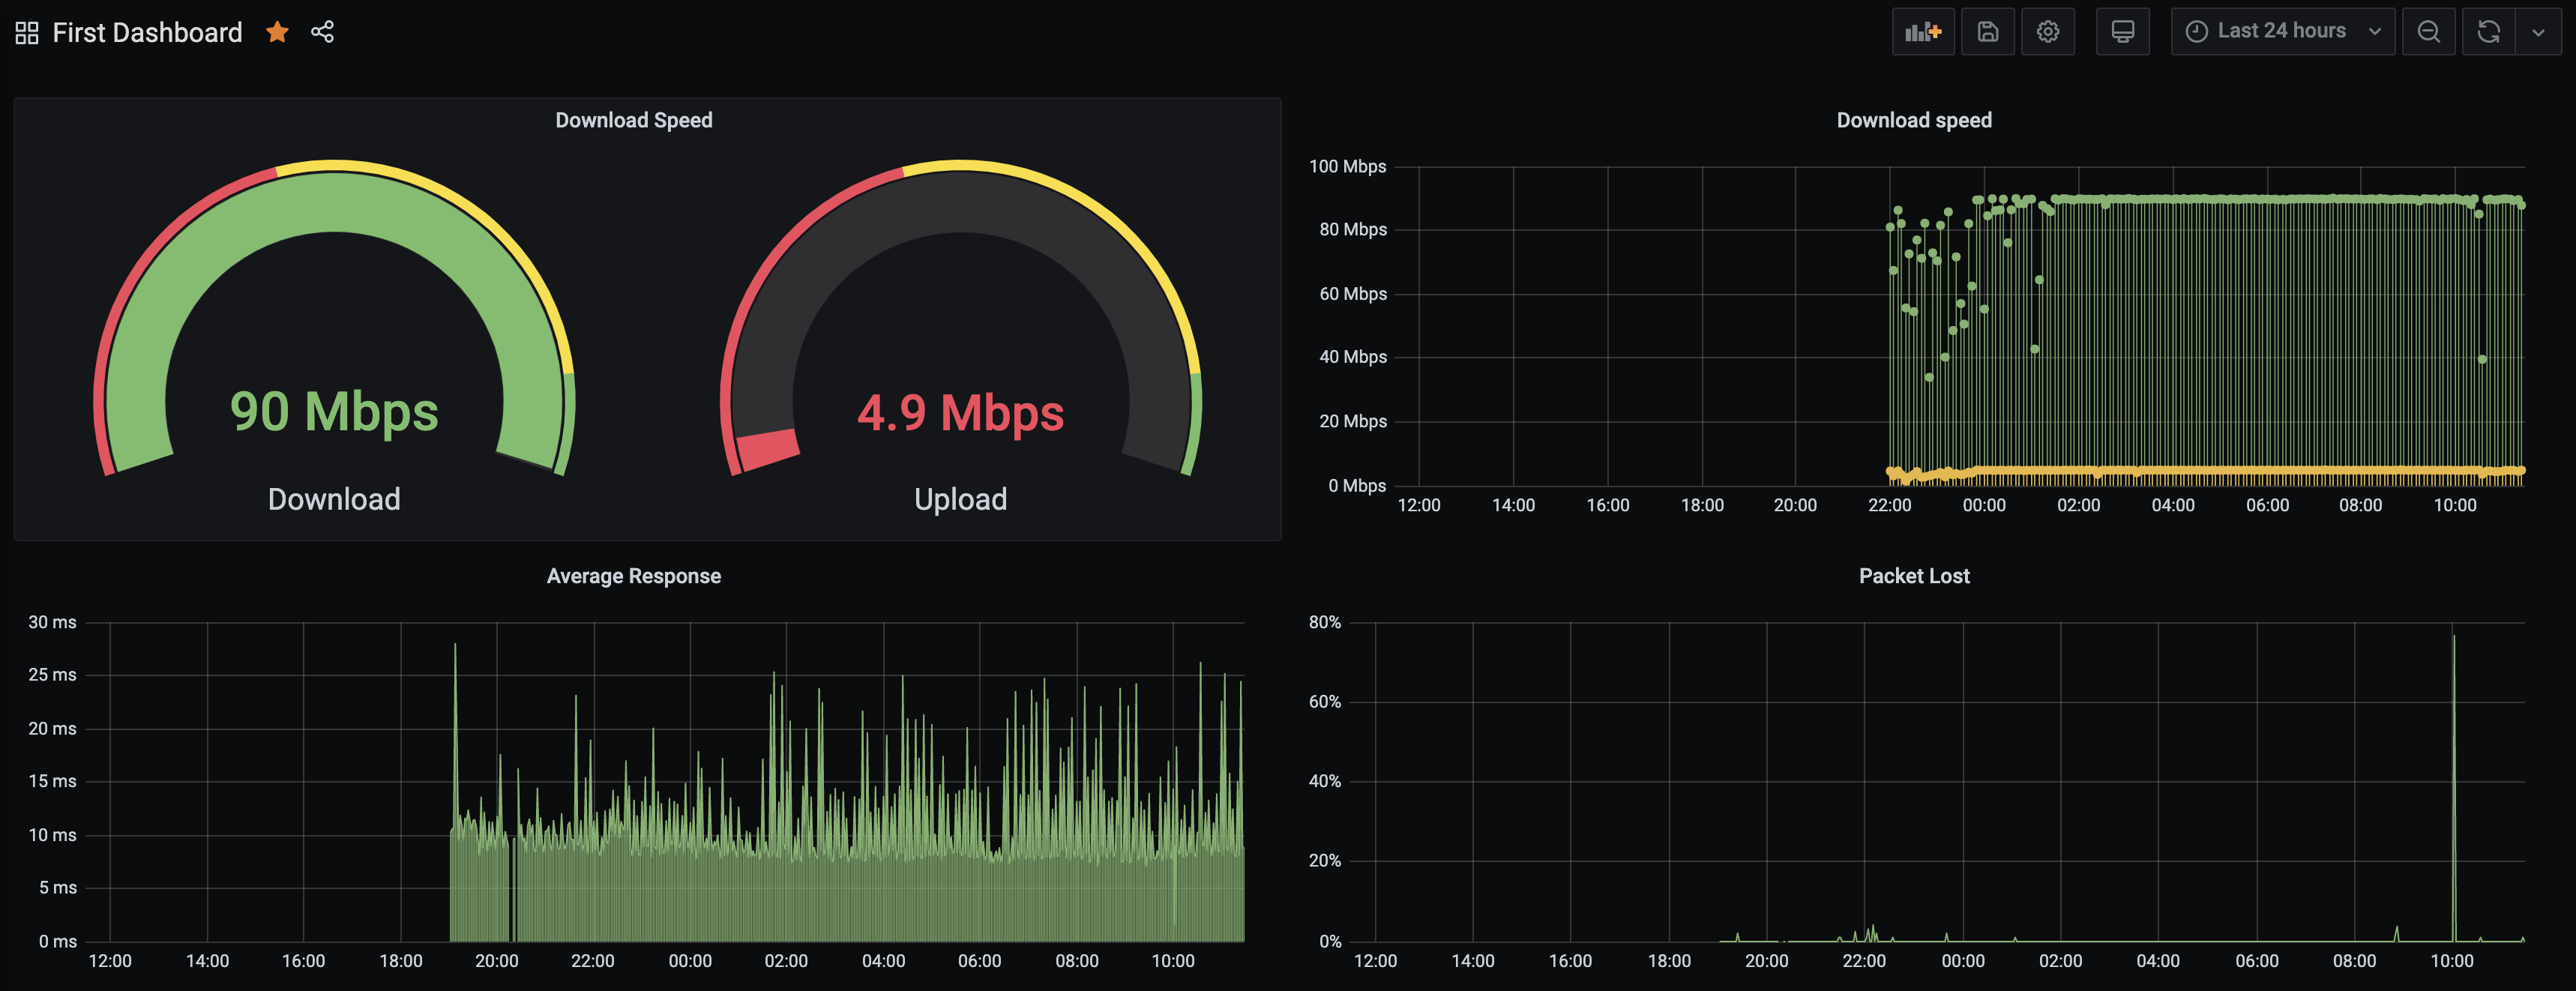Add a new panel to the dashboard
Image resolution: width=2576 pixels, height=991 pixels.
pyautogui.click(x=1923, y=31)
